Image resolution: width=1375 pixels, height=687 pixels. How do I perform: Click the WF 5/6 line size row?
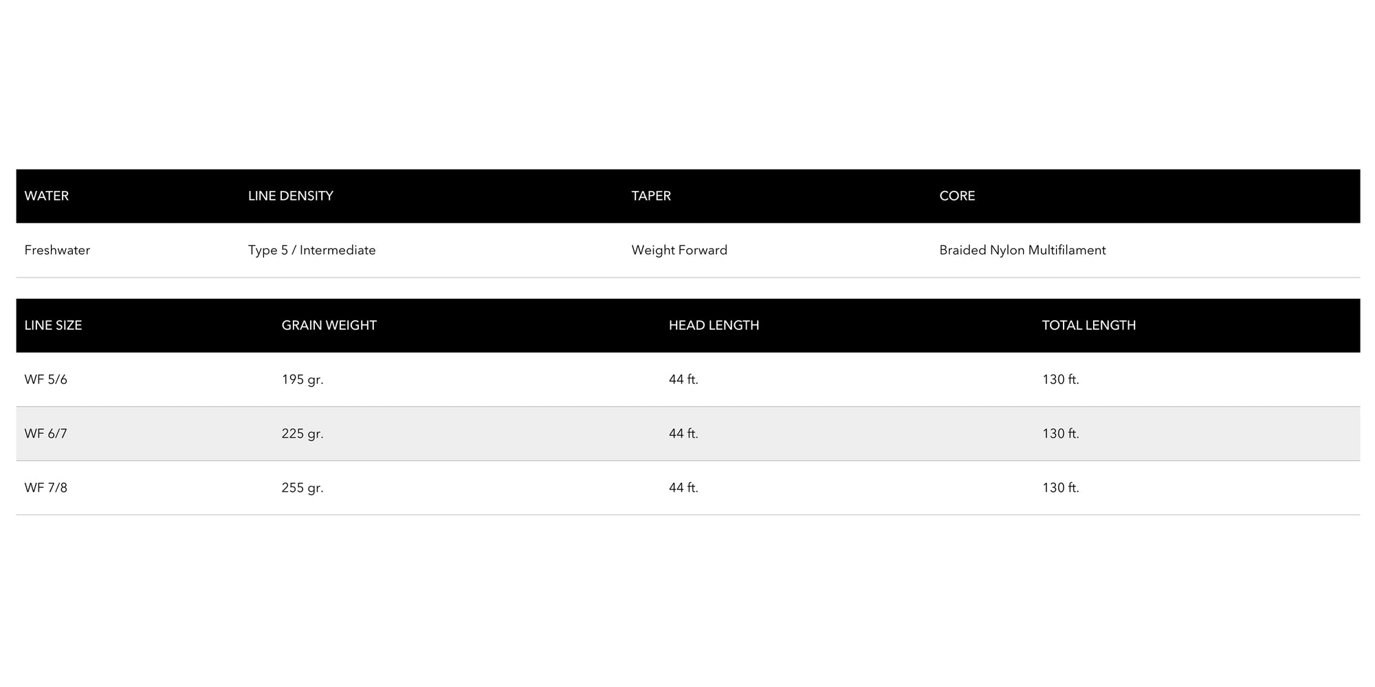(46, 379)
